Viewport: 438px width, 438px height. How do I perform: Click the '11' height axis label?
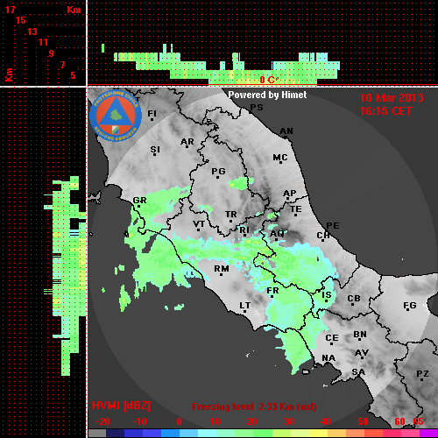43,42
